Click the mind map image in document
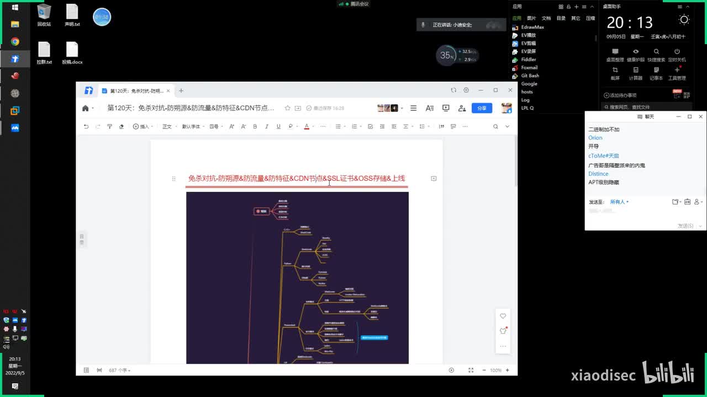Viewport: 707px width, 397px height. [297, 278]
